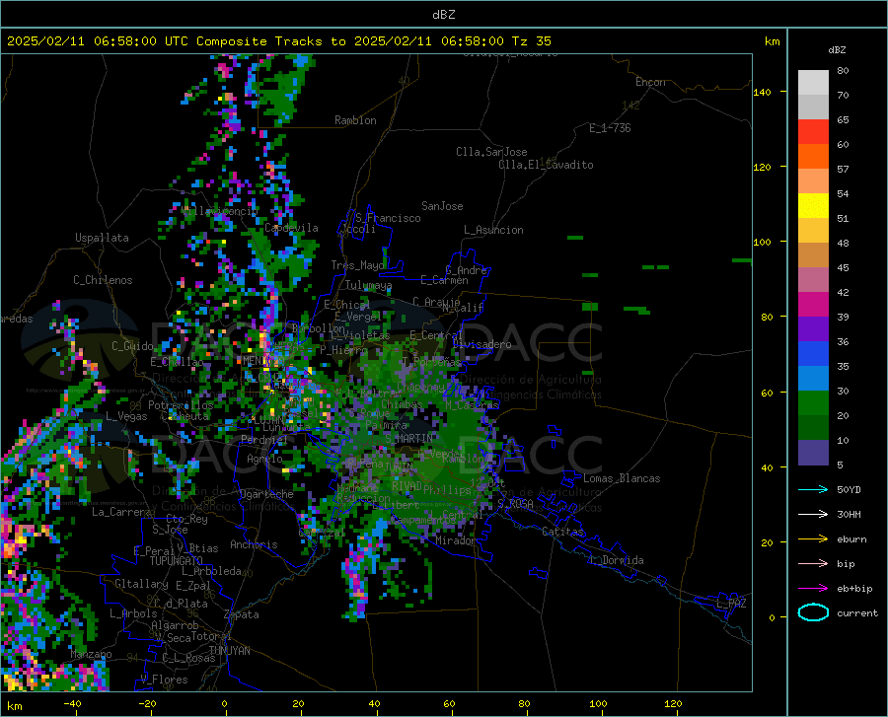
Task: Click the red 60-65 dBZ color swatch
Action: (813, 132)
